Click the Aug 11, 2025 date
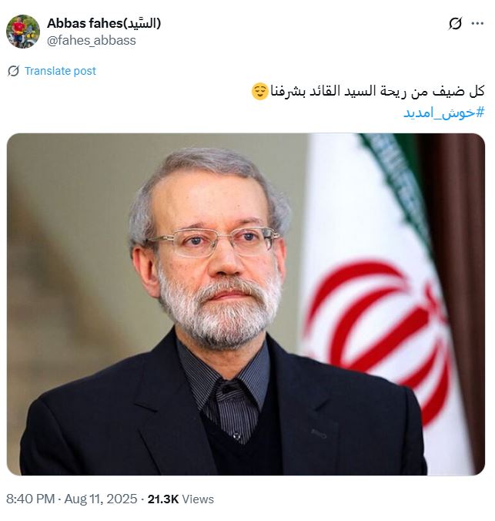The height and width of the screenshot is (521, 495). [101, 499]
